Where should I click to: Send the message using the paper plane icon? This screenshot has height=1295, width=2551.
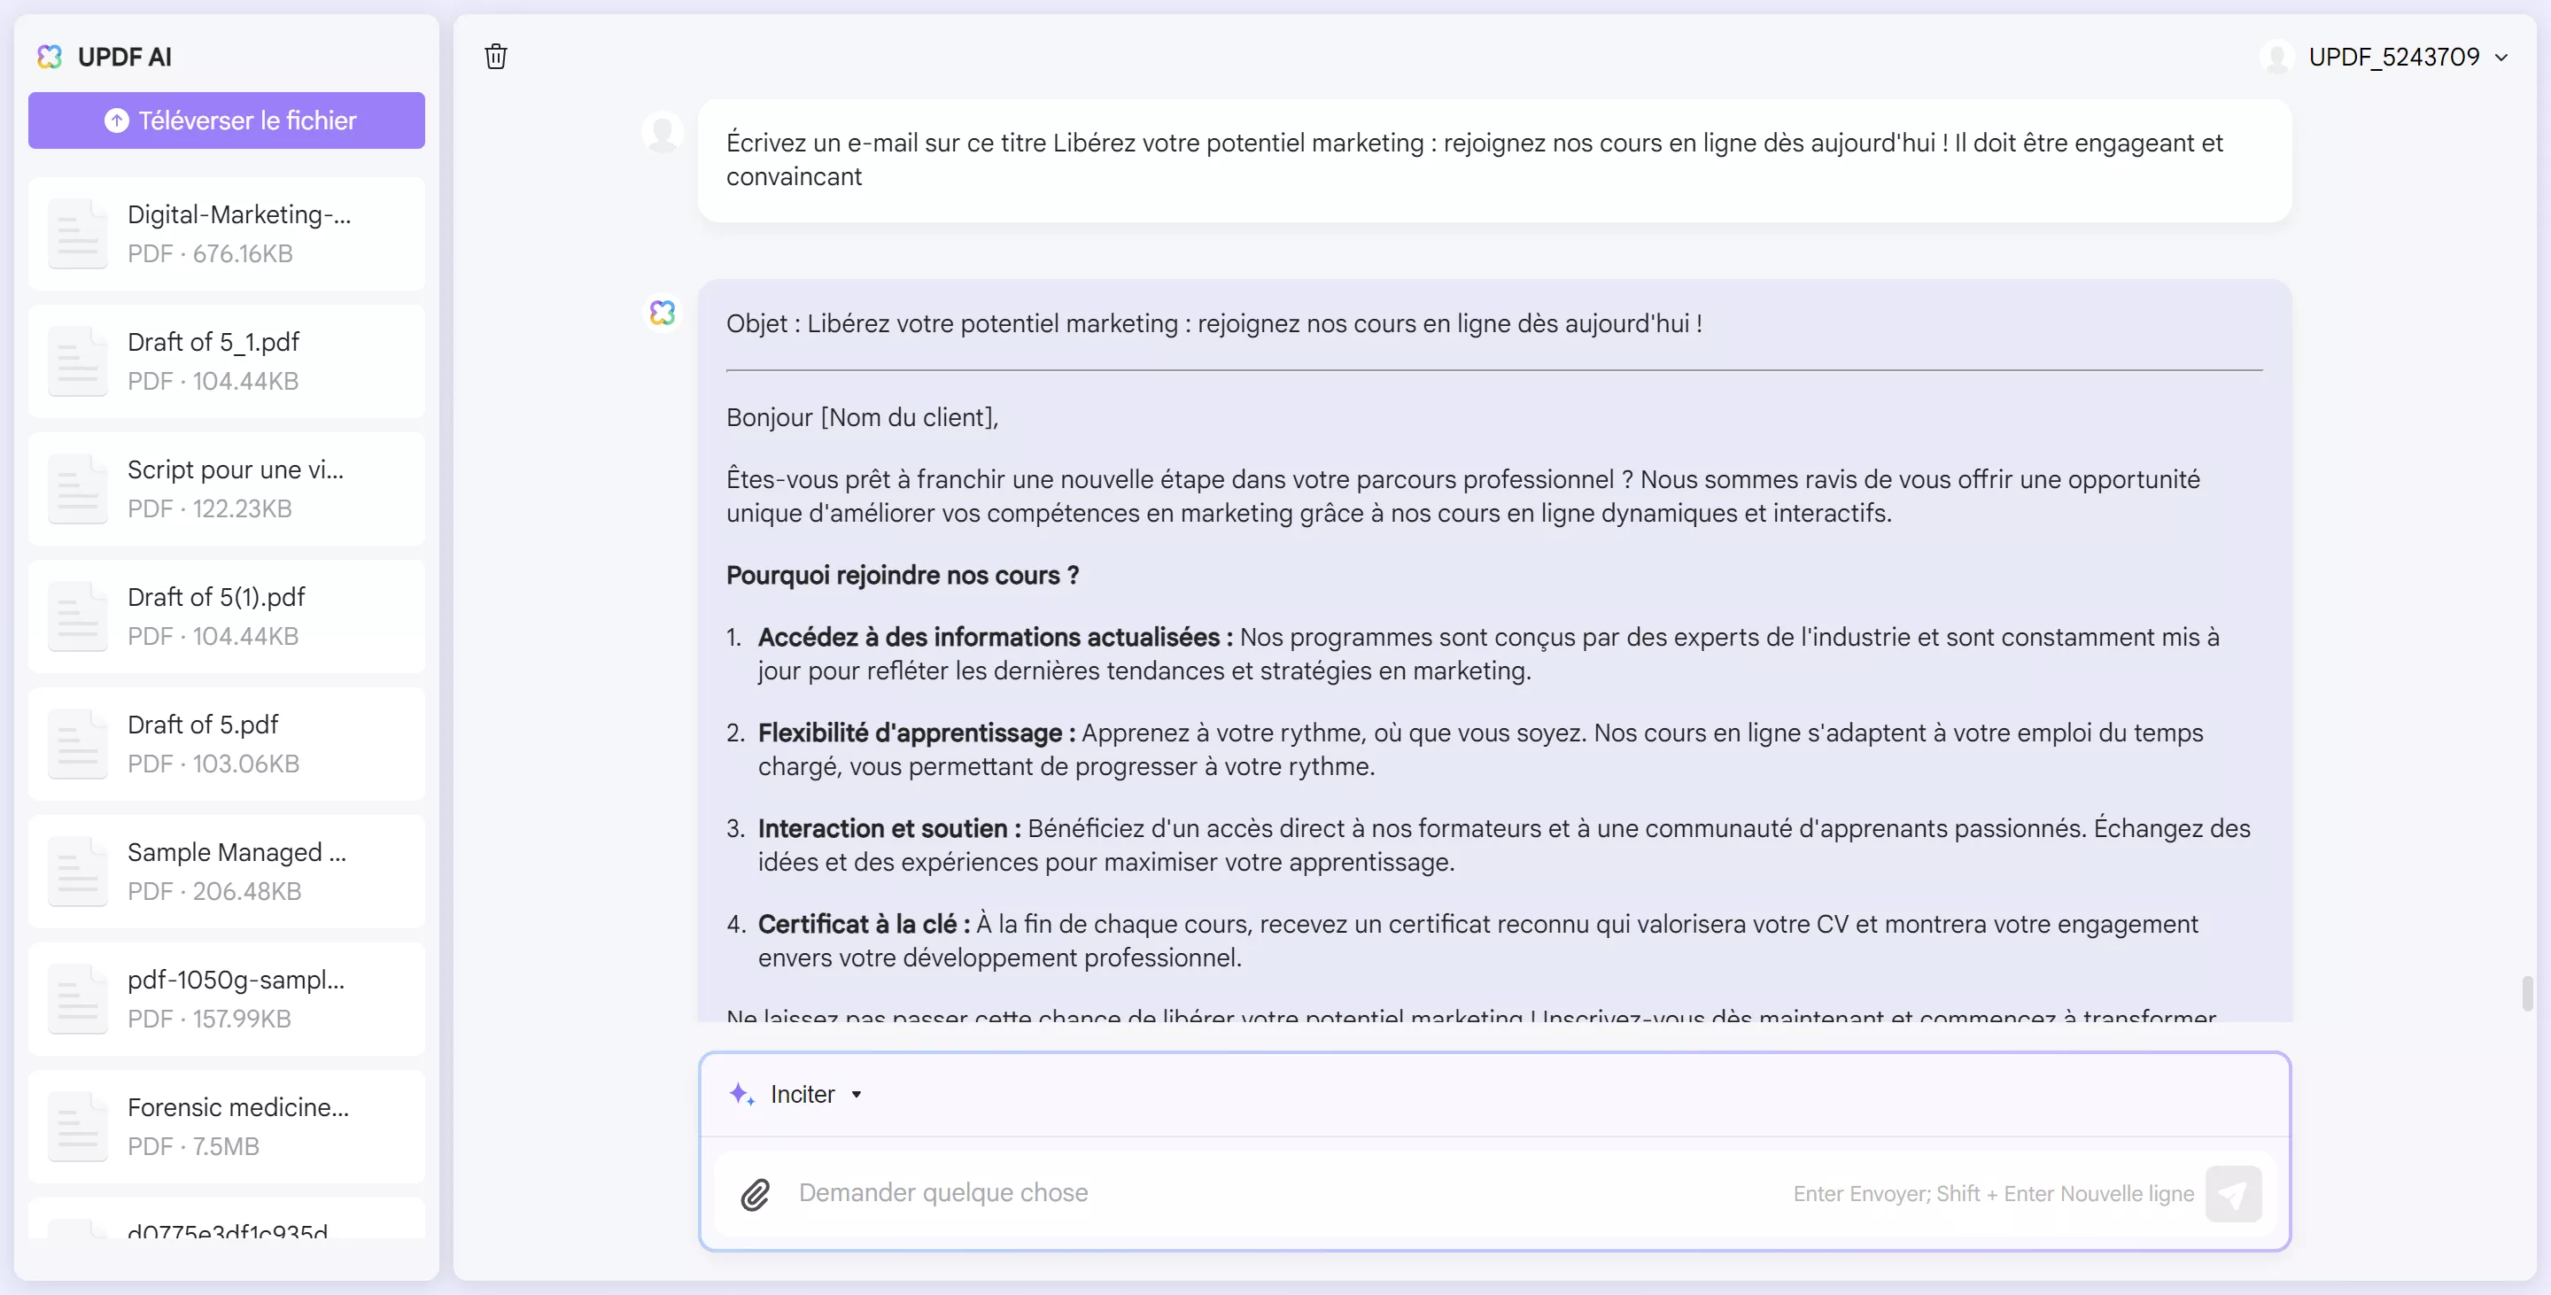pos(2234,1194)
